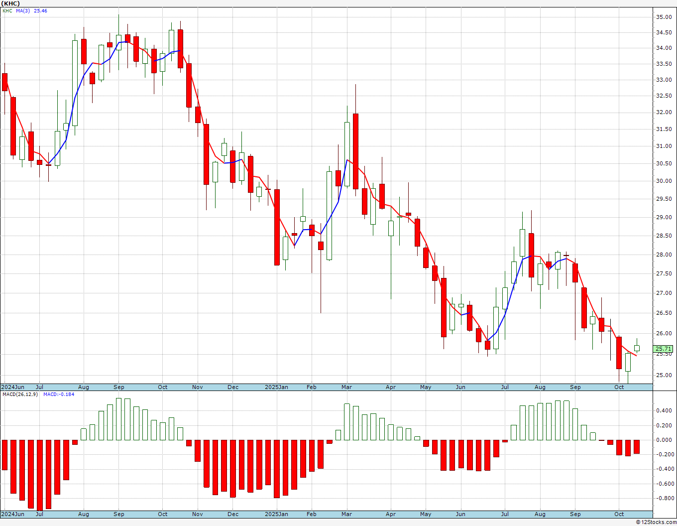Screen dimensions: 677x526
Task: Click the 31.00 price axis label
Action: pos(664,146)
